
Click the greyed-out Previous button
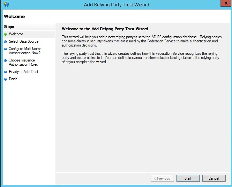click(x=162, y=178)
